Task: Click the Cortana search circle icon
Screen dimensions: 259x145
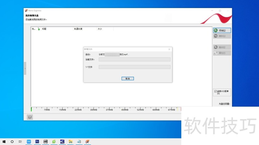Action: [x=12, y=141]
